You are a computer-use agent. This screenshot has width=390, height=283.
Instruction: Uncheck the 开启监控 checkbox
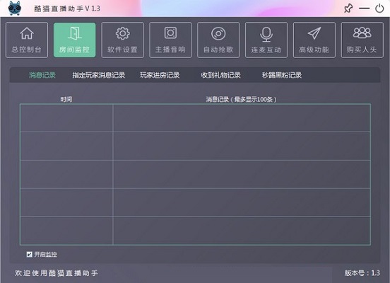point(30,255)
